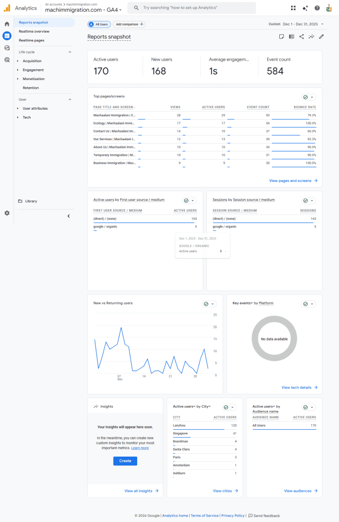The height and width of the screenshot is (522, 339).
Task: Open the Explore icon in left rail
Action: (x=7, y=47)
